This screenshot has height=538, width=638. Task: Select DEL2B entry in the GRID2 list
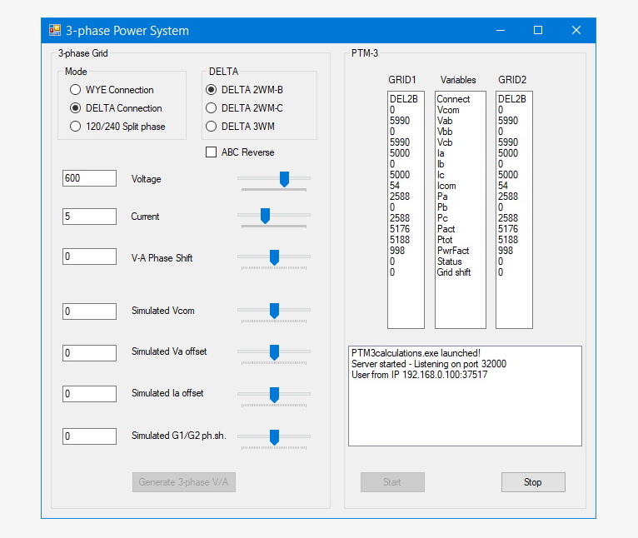512,99
